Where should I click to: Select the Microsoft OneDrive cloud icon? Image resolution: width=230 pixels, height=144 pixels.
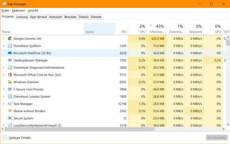[x=10, y=53]
